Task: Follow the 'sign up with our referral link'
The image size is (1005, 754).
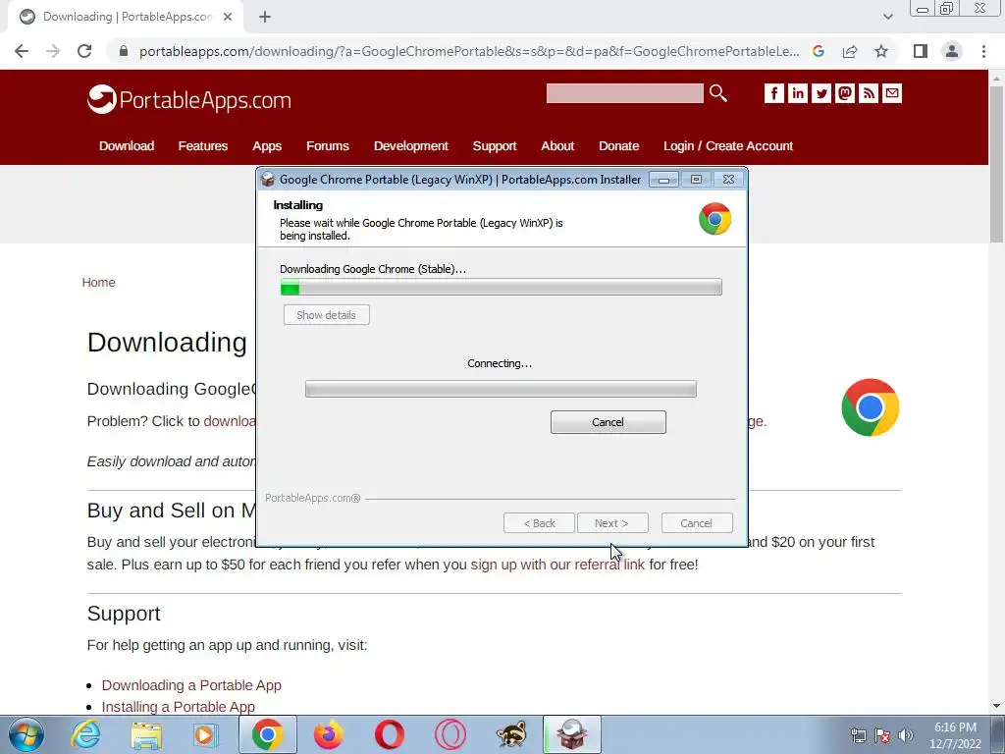Action: coord(557,565)
